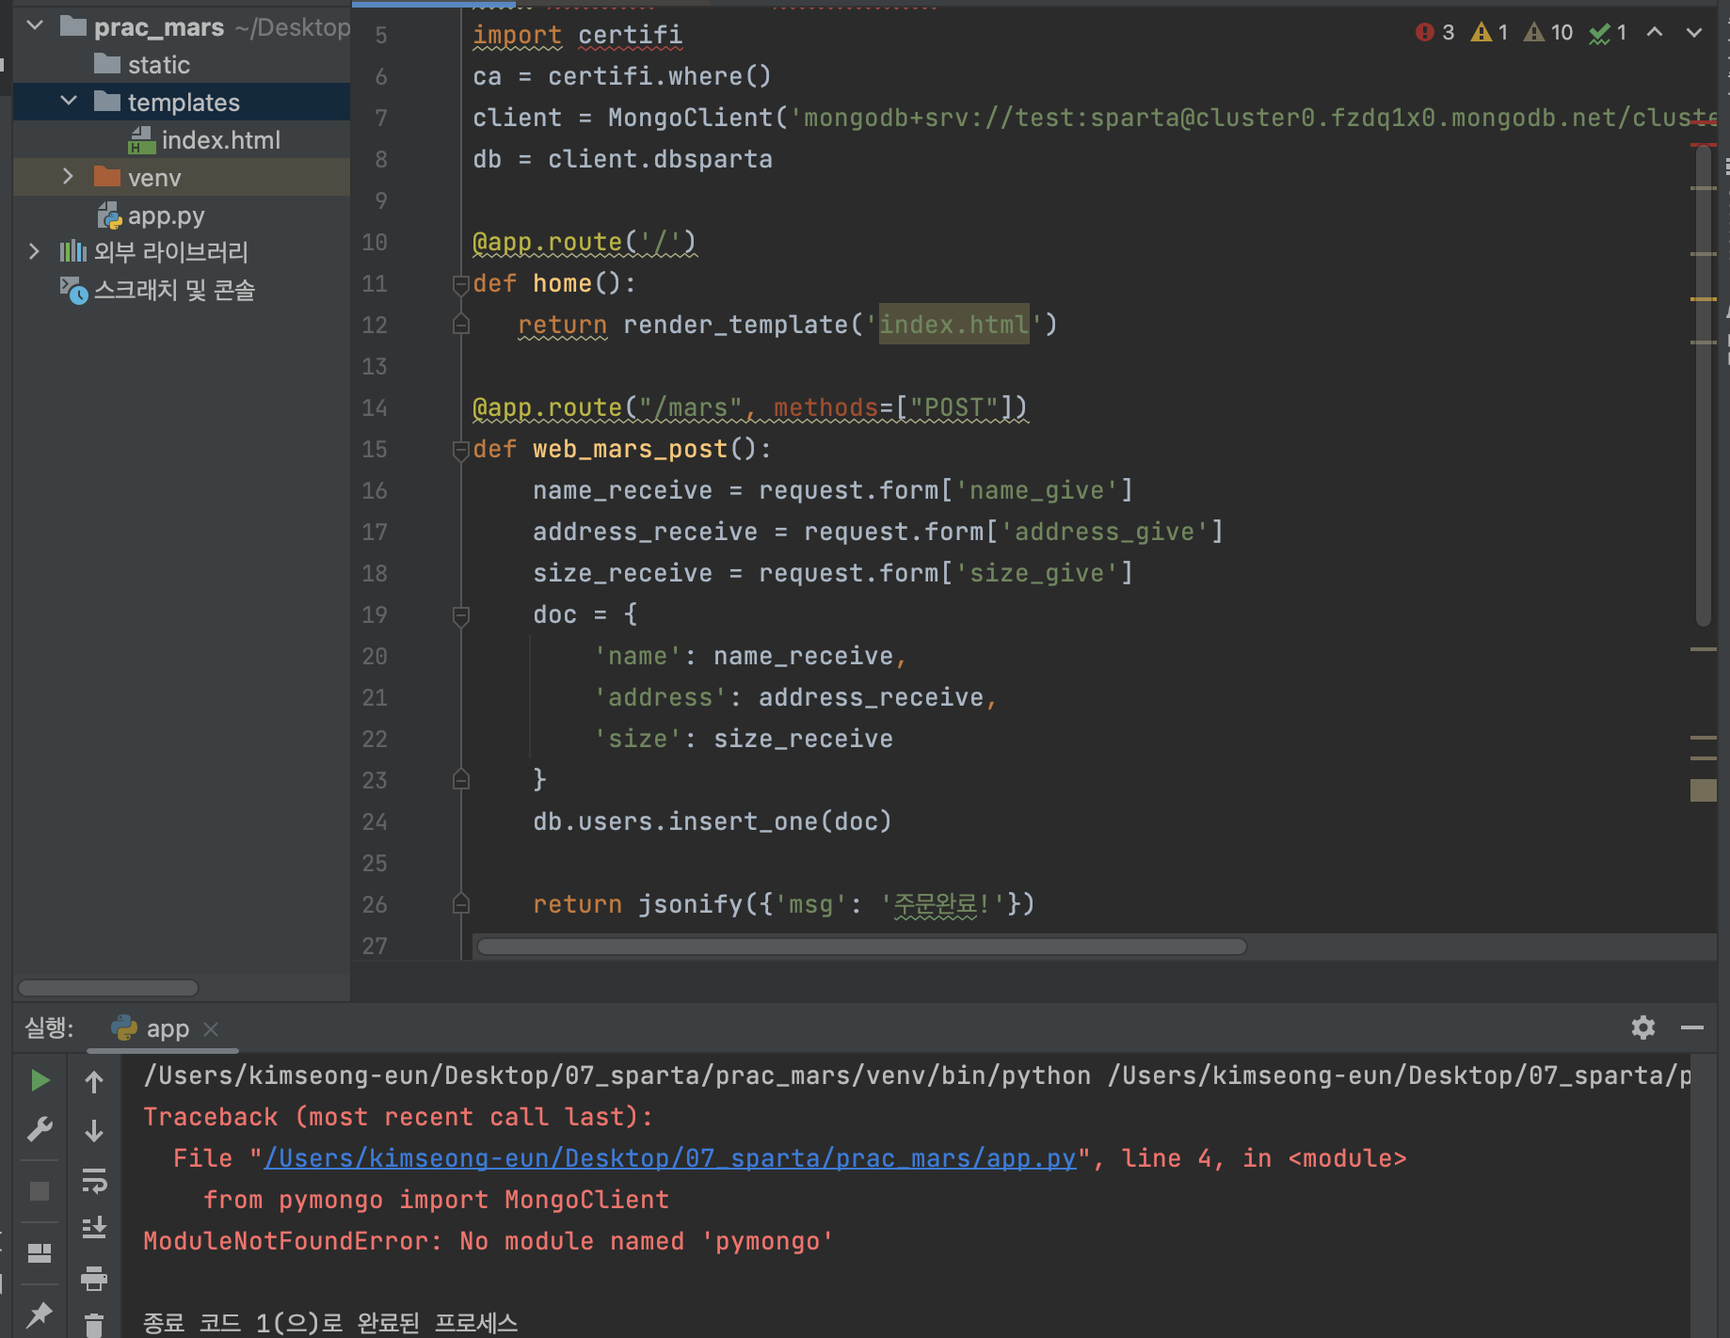Hide the run tool window with the minus

tap(1692, 1027)
